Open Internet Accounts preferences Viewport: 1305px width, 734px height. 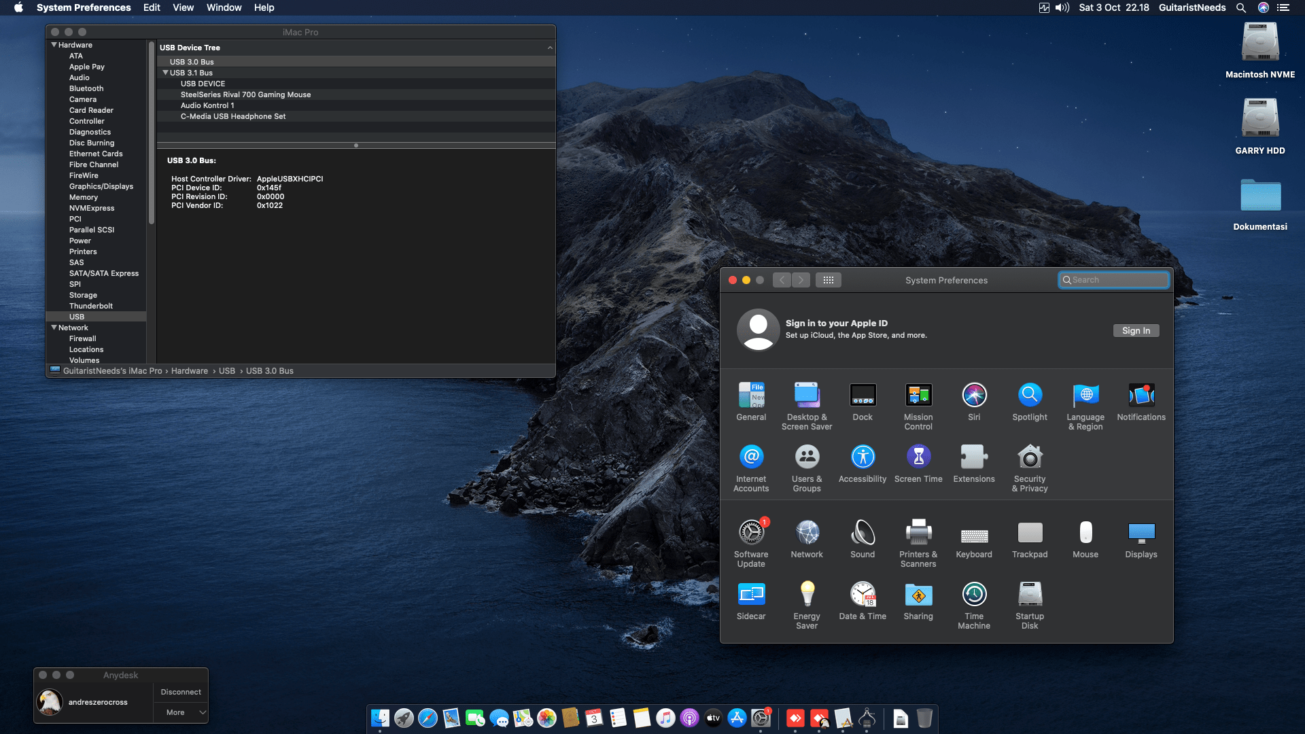[751, 468]
